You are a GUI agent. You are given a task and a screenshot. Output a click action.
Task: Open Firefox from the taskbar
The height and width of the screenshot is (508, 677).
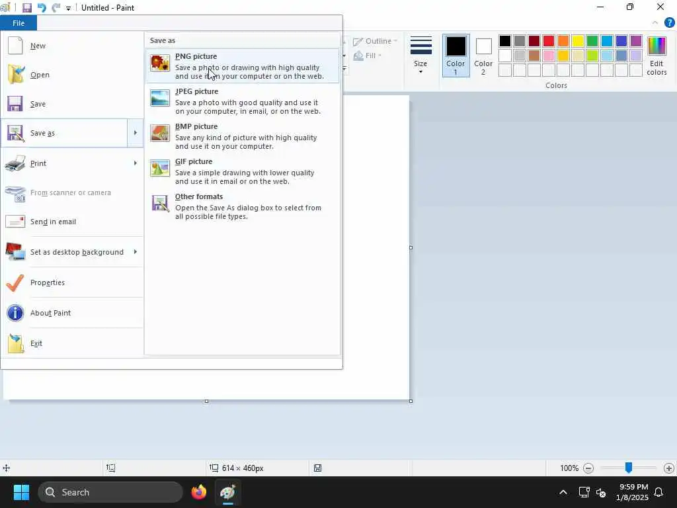coord(199,492)
